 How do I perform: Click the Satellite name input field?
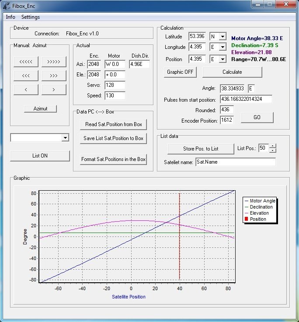[236, 162]
